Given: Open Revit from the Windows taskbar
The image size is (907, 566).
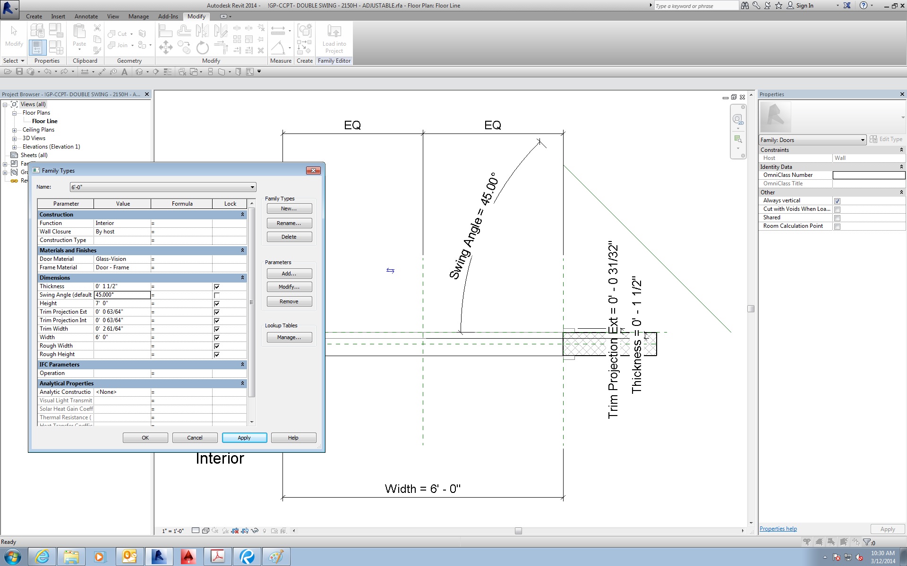Looking at the screenshot, I should (159, 557).
